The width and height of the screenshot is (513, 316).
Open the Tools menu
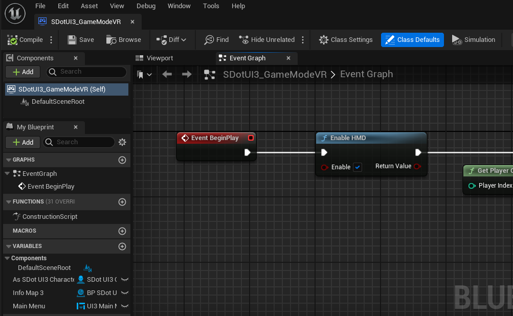click(211, 6)
